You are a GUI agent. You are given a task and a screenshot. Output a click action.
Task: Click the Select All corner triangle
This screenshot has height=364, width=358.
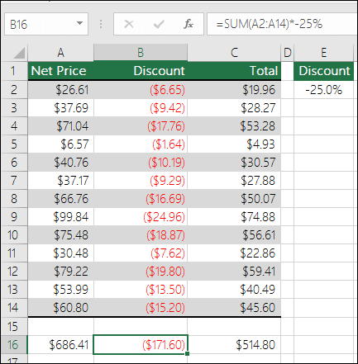(x=19, y=53)
